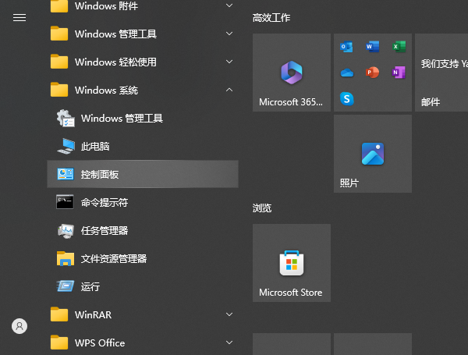Launch Excel from the Office tile group

pos(399,47)
